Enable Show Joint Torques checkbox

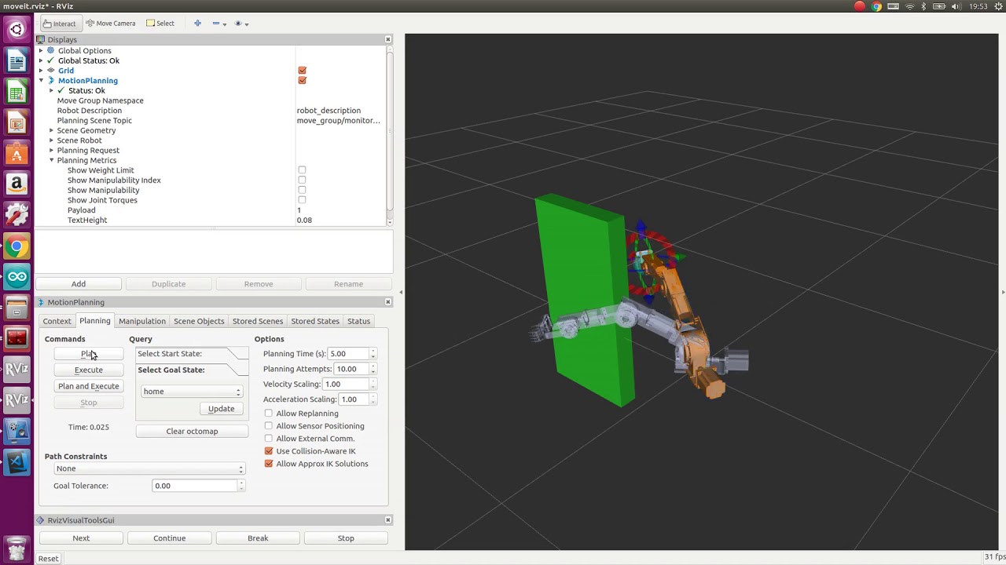click(302, 200)
